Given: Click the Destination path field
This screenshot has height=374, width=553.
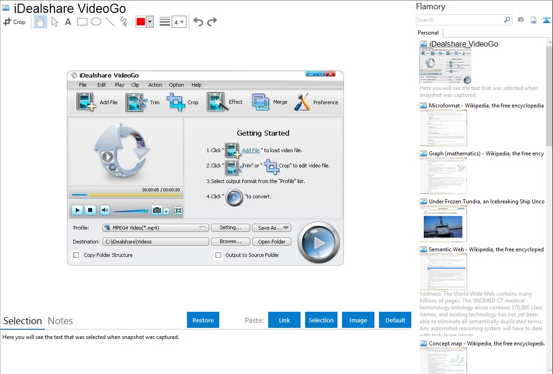Looking at the screenshot, I should coord(156,242).
